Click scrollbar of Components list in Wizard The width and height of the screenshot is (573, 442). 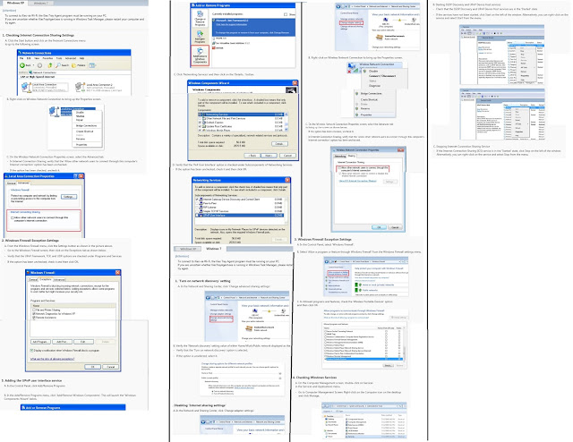(x=286, y=123)
